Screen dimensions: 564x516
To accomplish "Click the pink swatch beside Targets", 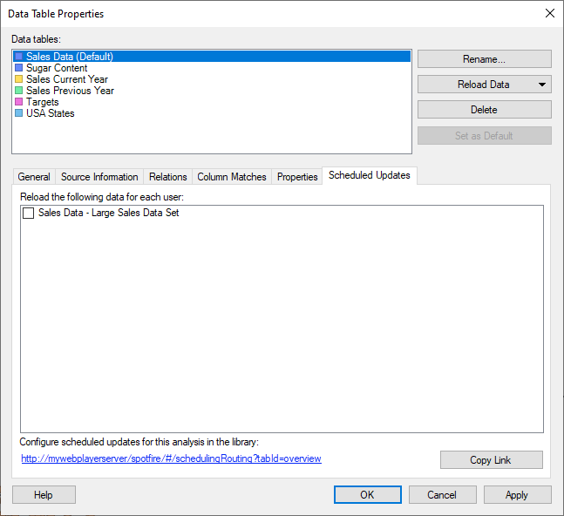I will (x=18, y=102).
